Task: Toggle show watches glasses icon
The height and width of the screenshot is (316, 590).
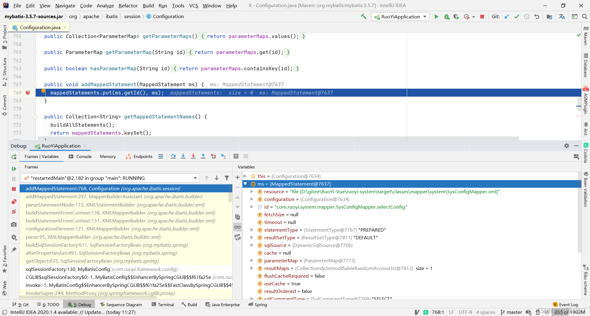Action: pyautogui.click(x=238, y=227)
